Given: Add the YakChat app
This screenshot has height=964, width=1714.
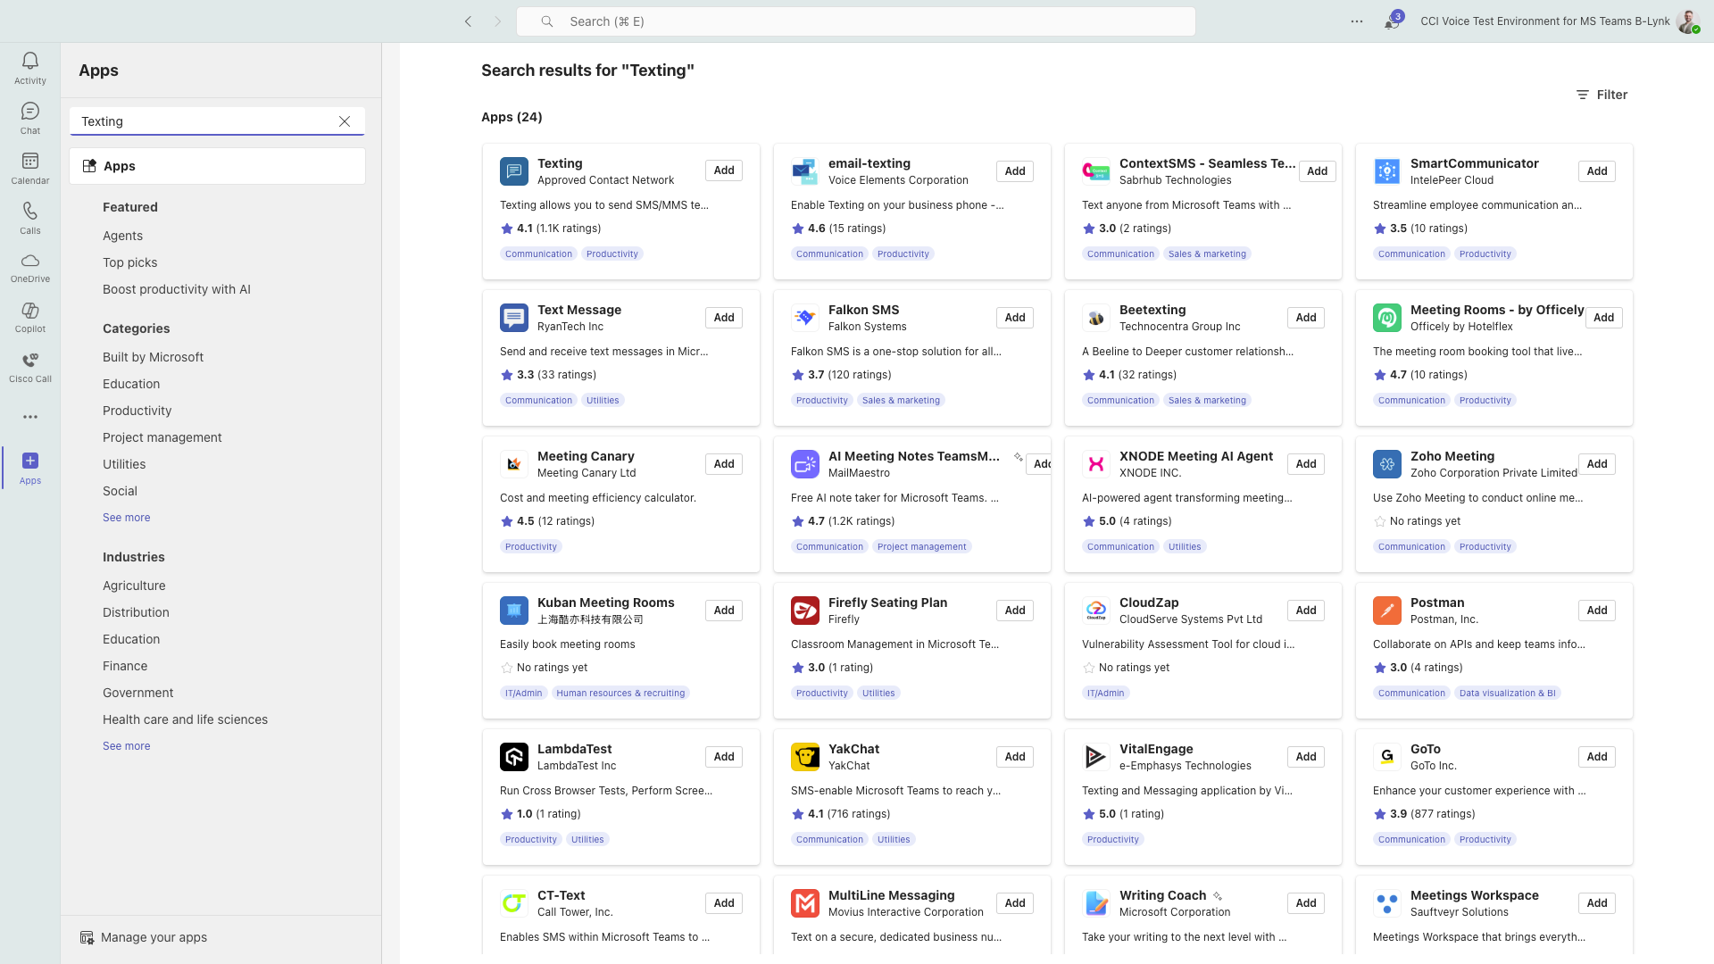Looking at the screenshot, I should (x=1015, y=757).
